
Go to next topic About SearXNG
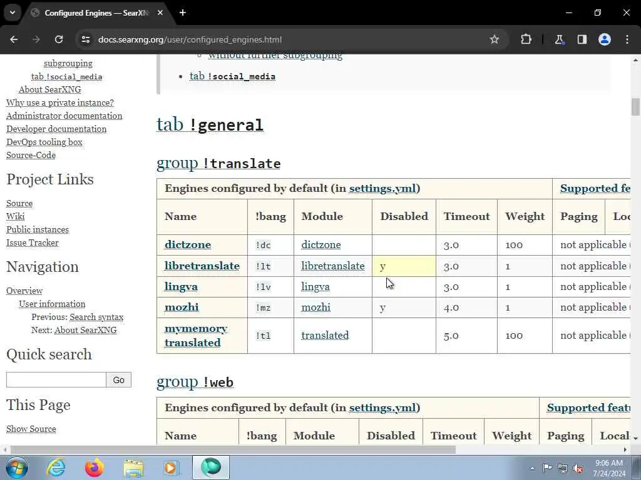[85, 330]
